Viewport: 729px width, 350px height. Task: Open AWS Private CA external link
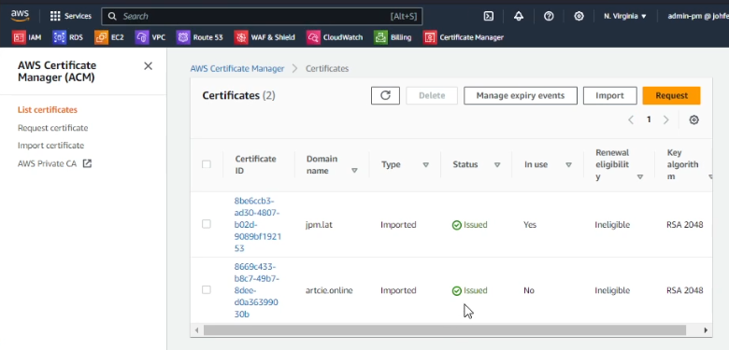click(54, 163)
